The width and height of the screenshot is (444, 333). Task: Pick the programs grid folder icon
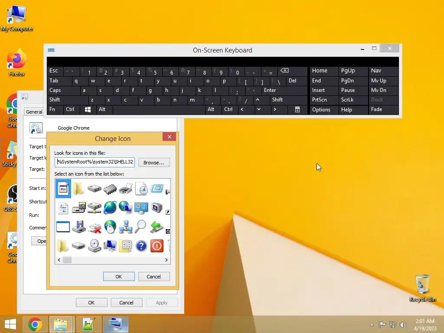tap(126, 246)
